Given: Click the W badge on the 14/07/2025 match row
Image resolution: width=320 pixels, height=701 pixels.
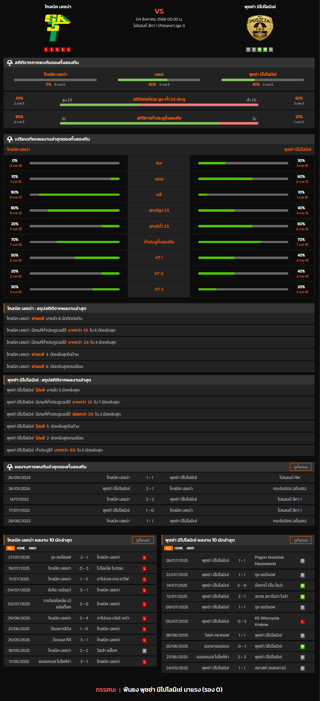Looking at the screenshot, I should pos(303,586).
